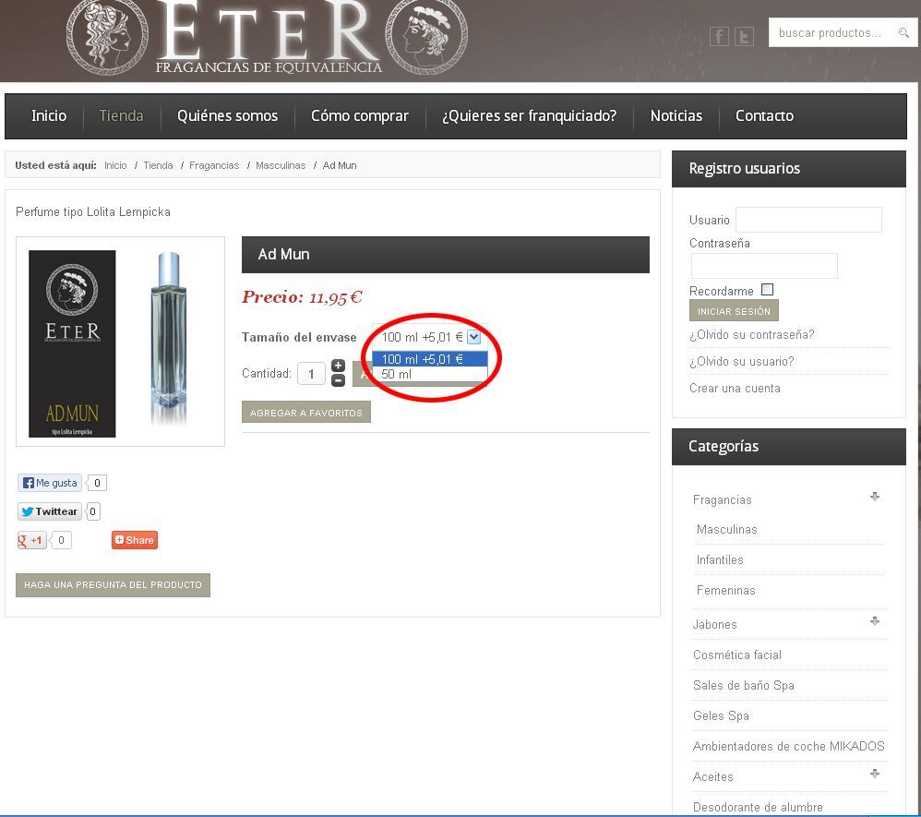Click the ¿Olvido su usuario? link

pos(741,362)
